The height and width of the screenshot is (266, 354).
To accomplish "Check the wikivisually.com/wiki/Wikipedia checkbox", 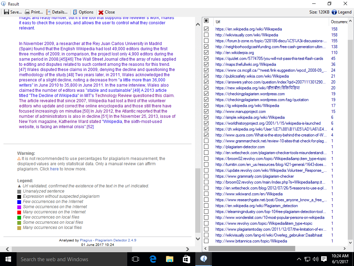I will tap(206, 35).
